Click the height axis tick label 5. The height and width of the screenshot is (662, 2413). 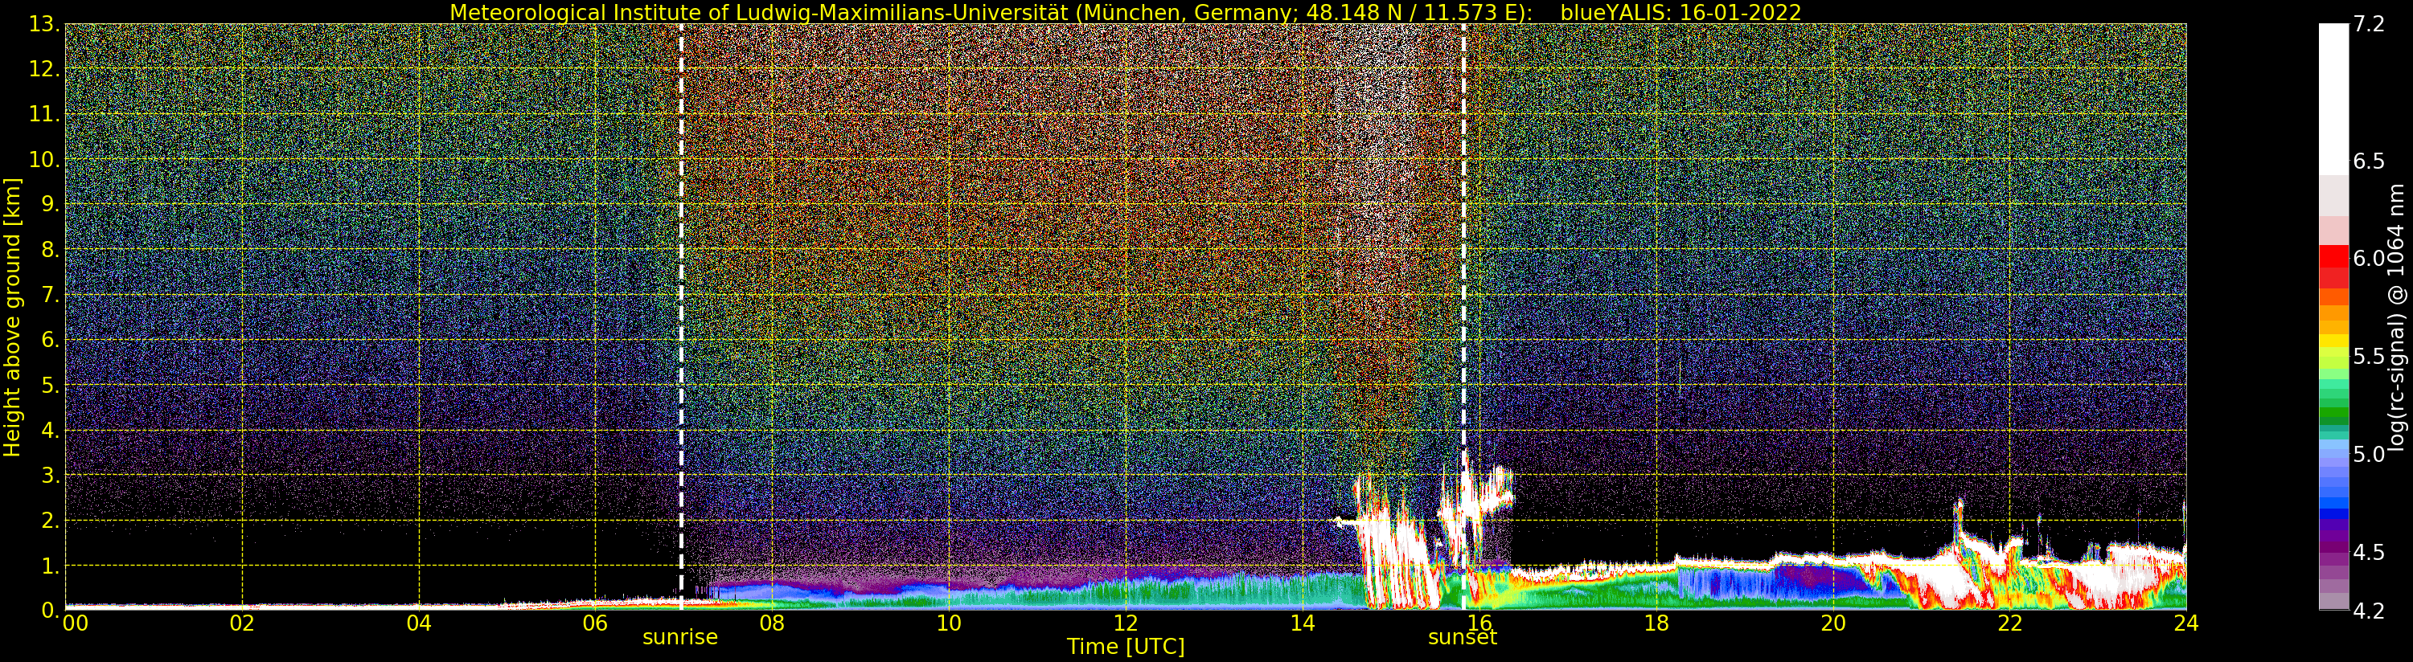point(50,385)
